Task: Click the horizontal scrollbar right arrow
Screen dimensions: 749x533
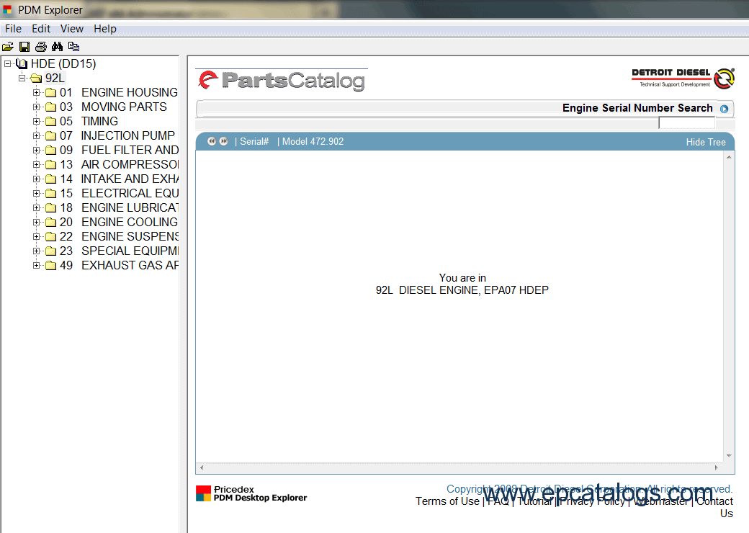Action: click(716, 467)
